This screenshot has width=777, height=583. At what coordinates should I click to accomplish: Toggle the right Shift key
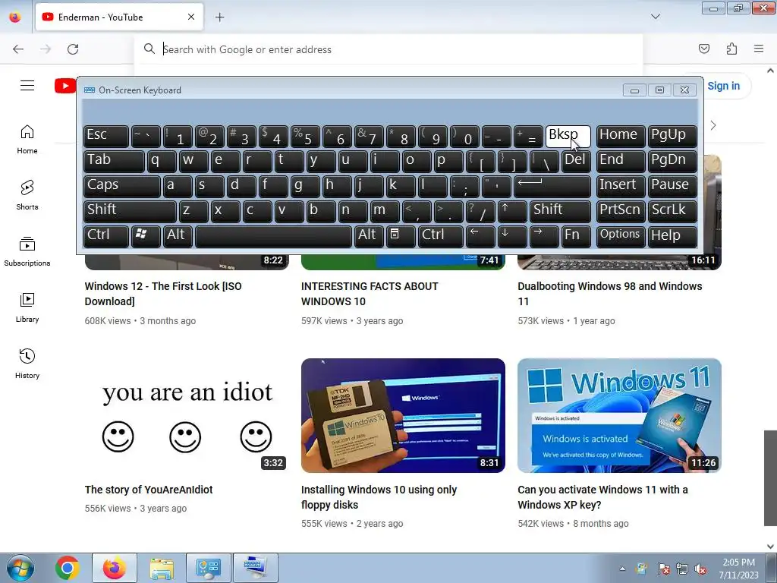point(560,211)
